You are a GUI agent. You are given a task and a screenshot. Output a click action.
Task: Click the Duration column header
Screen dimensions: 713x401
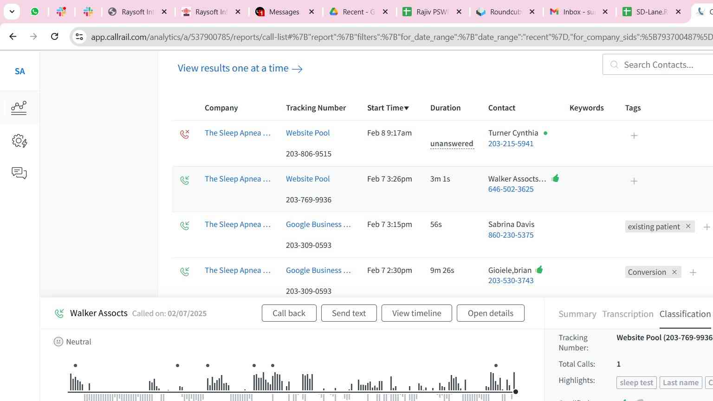[445, 108]
